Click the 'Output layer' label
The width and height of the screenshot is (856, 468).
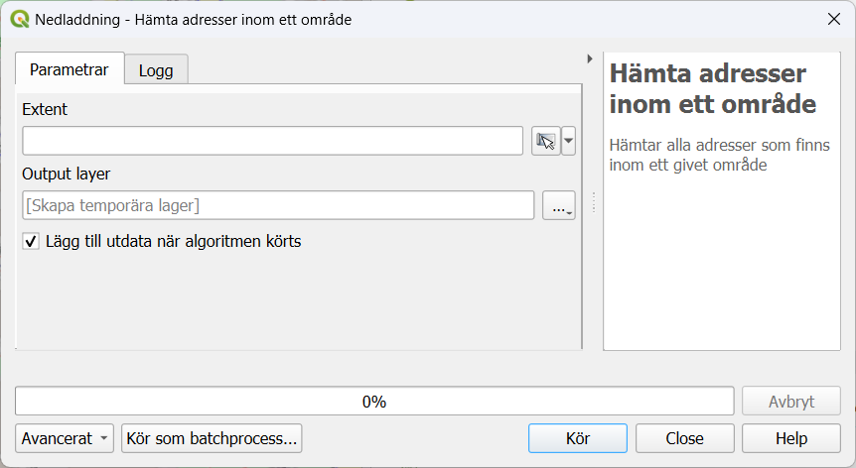(67, 174)
